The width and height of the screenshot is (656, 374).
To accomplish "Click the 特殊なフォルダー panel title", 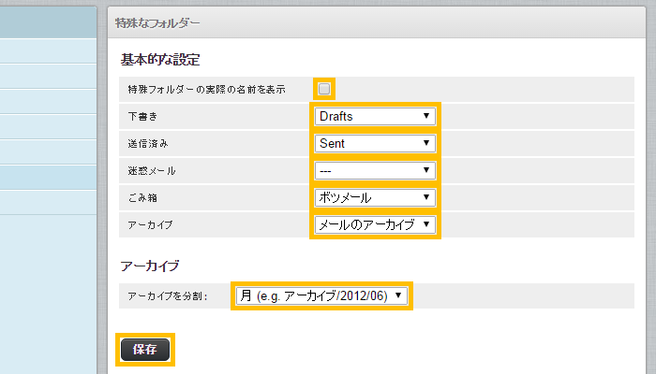I will [x=157, y=22].
